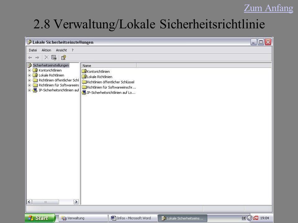This screenshot has width=298, height=223.
Task: Select Richtlinien für Softwareeins label in tree
Action: [59, 85]
